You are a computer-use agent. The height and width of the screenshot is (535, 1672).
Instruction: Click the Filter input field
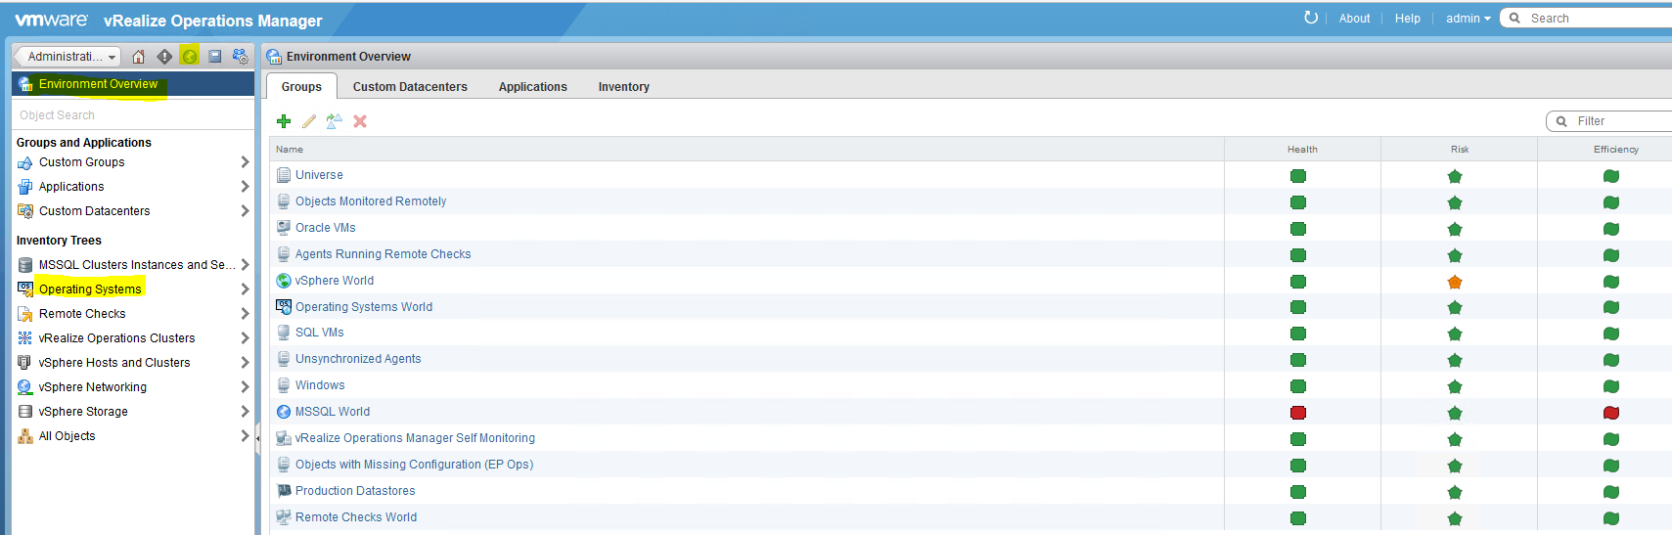click(1608, 121)
